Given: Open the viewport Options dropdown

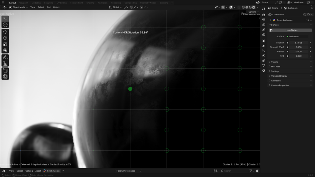Looking at the screenshot, I should (253, 12).
